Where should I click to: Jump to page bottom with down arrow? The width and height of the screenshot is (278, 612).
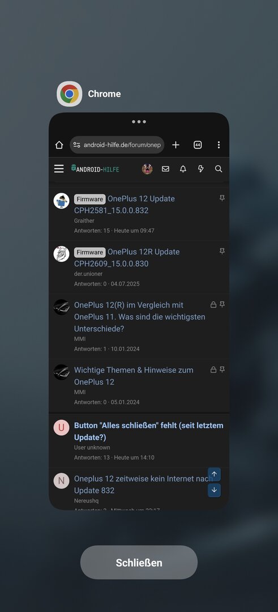[x=214, y=490]
